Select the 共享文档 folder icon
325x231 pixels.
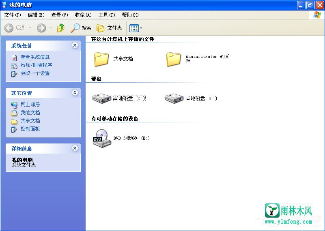click(101, 59)
